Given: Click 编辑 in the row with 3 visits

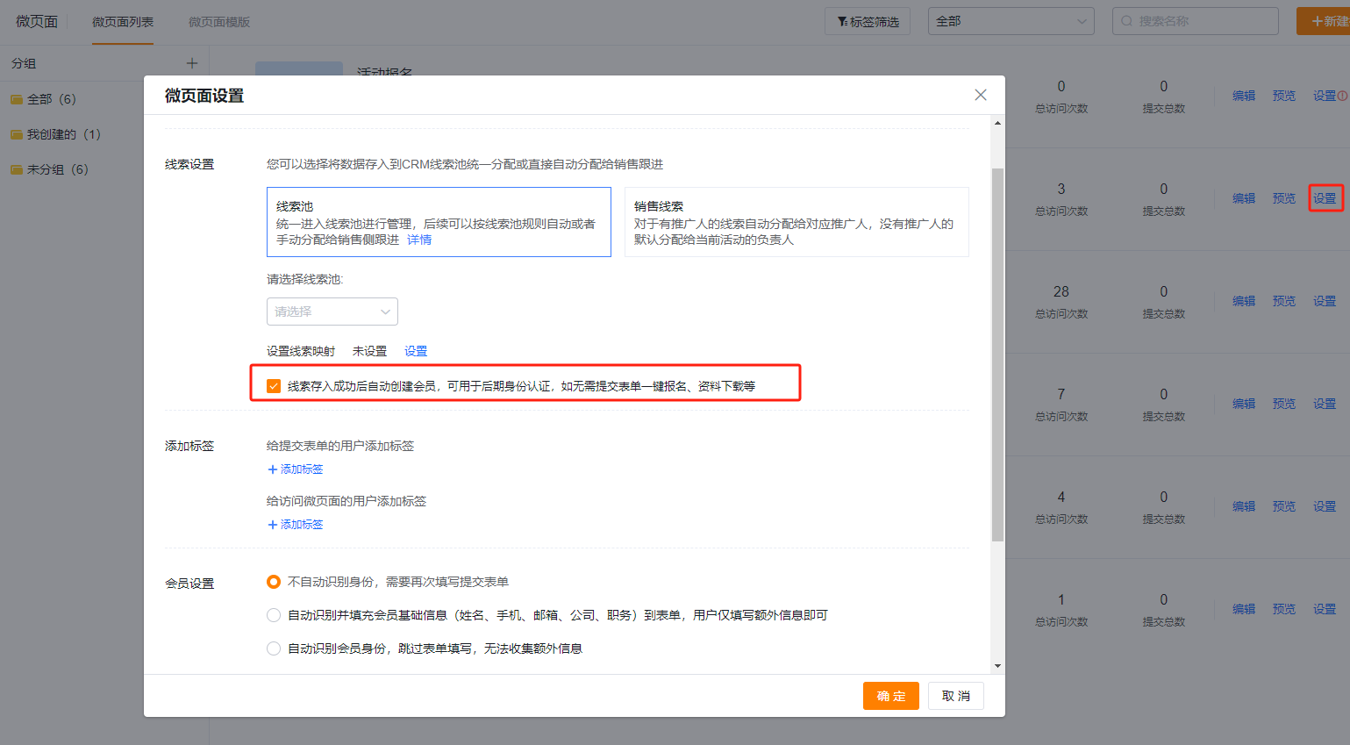Looking at the screenshot, I should pyautogui.click(x=1244, y=198).
